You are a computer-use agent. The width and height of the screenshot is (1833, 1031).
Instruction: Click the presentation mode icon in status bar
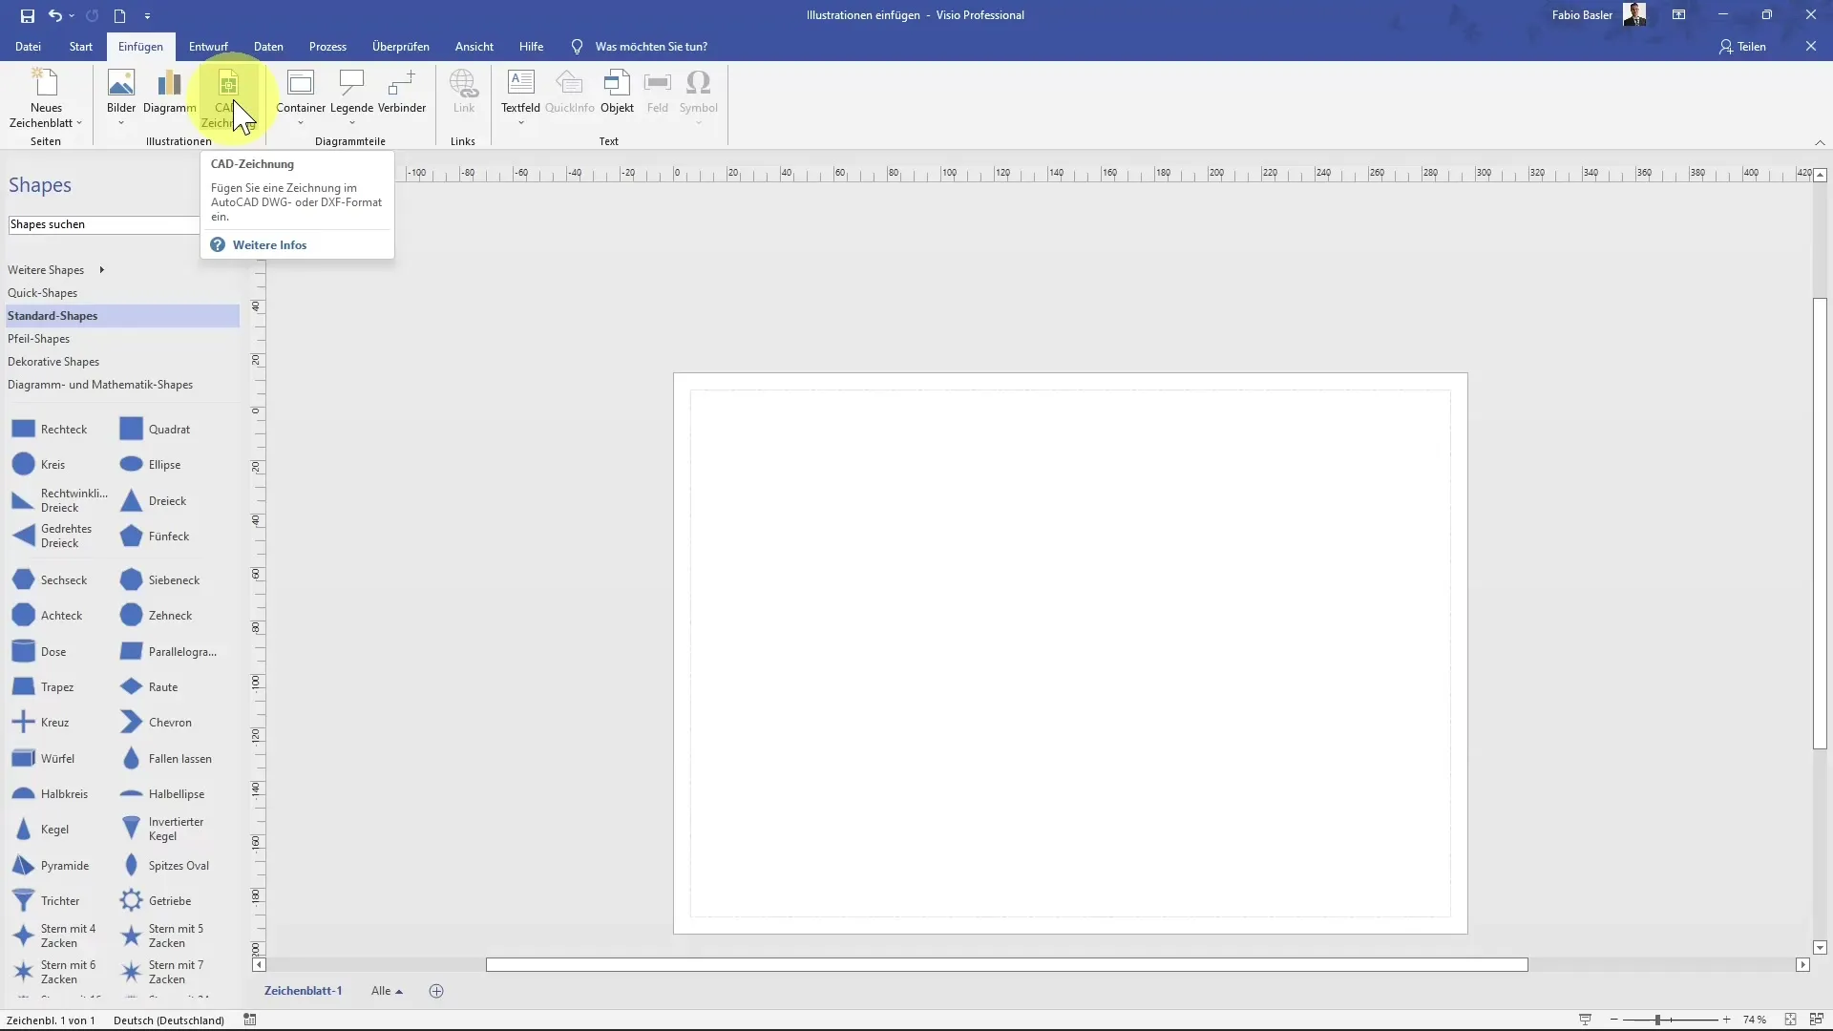click(1586, 1020)
